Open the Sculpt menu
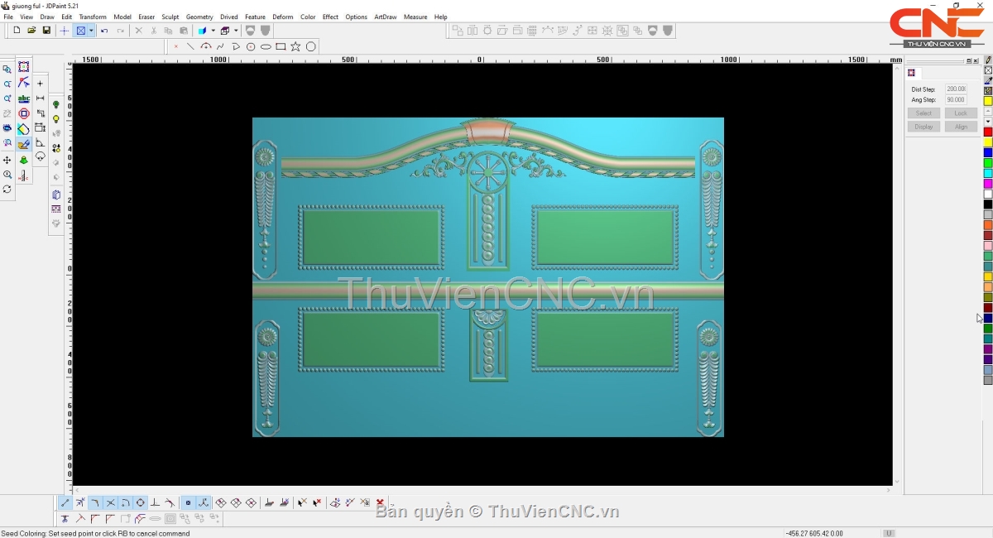The width and height of the screenshot is (993, 538). click(170, 17)
